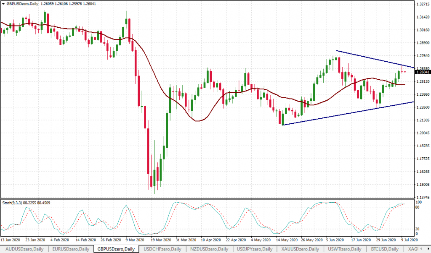Screen dimensions: 431x253
Task: Open the EURUSDzero,Daily chart tab
Action: 70,249
